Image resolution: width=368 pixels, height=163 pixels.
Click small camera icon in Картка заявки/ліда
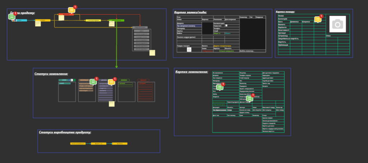coord(189,50)
